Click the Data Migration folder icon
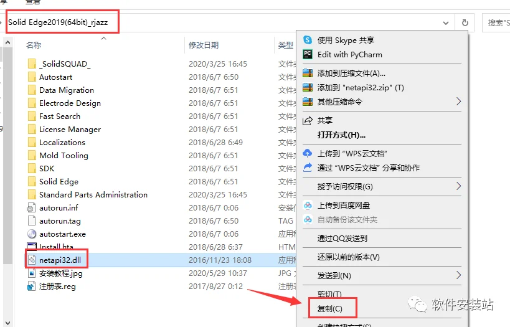The height and width of the screenshot is (327, 510). [32, 90]
